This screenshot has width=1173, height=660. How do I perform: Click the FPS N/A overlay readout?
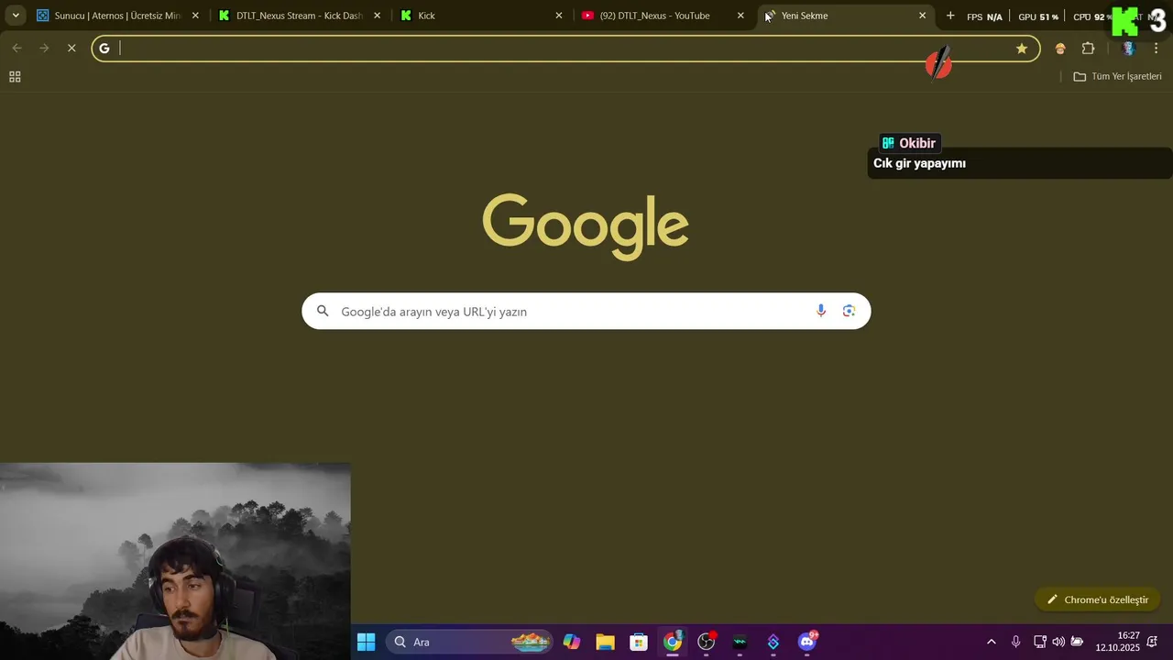coord(984,16)
